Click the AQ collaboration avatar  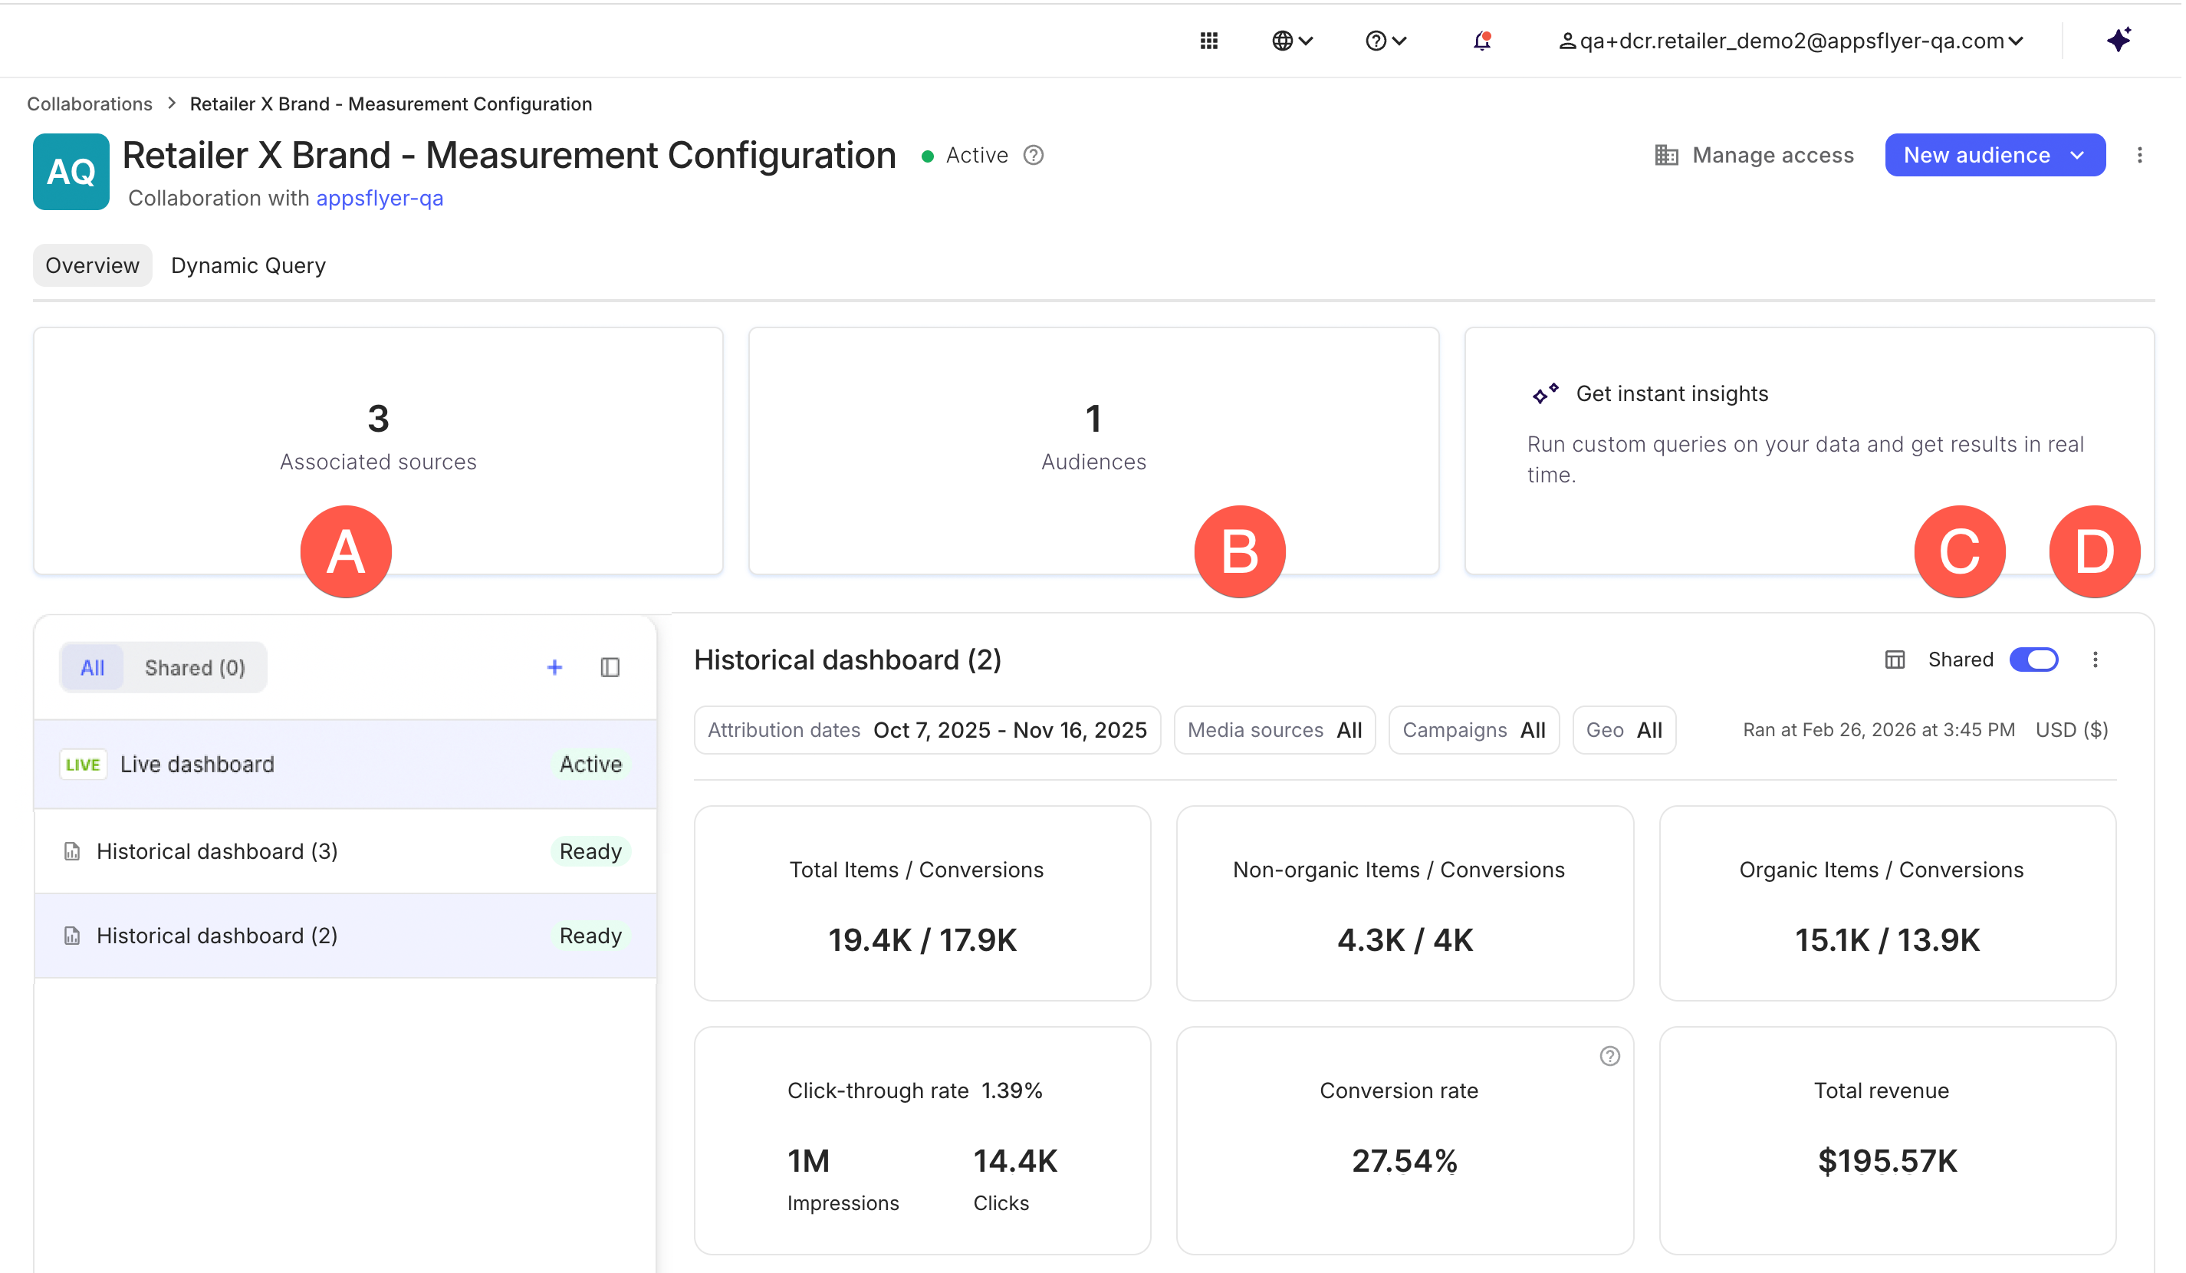pyautogui.click(x=71, y=172)
